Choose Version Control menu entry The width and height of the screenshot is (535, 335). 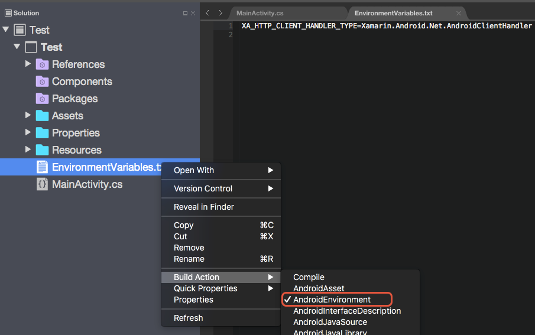click(x=221, y=188)
